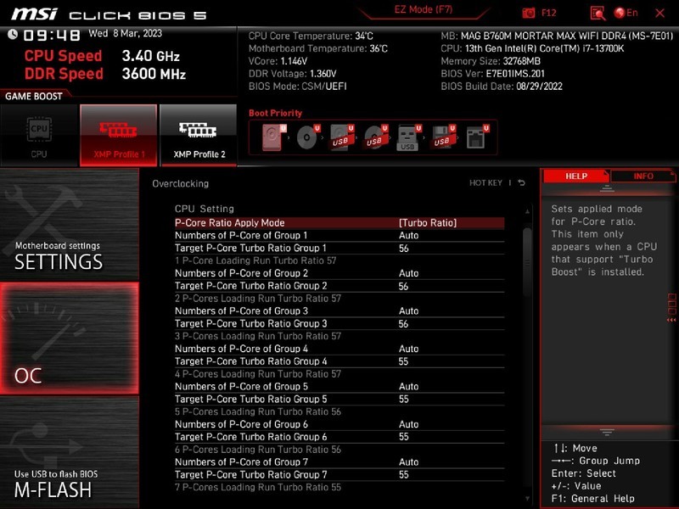Open the INFO tab in the help panel
Screen dimensions: 679x509
pyautogui.click(x=645, y=176)
